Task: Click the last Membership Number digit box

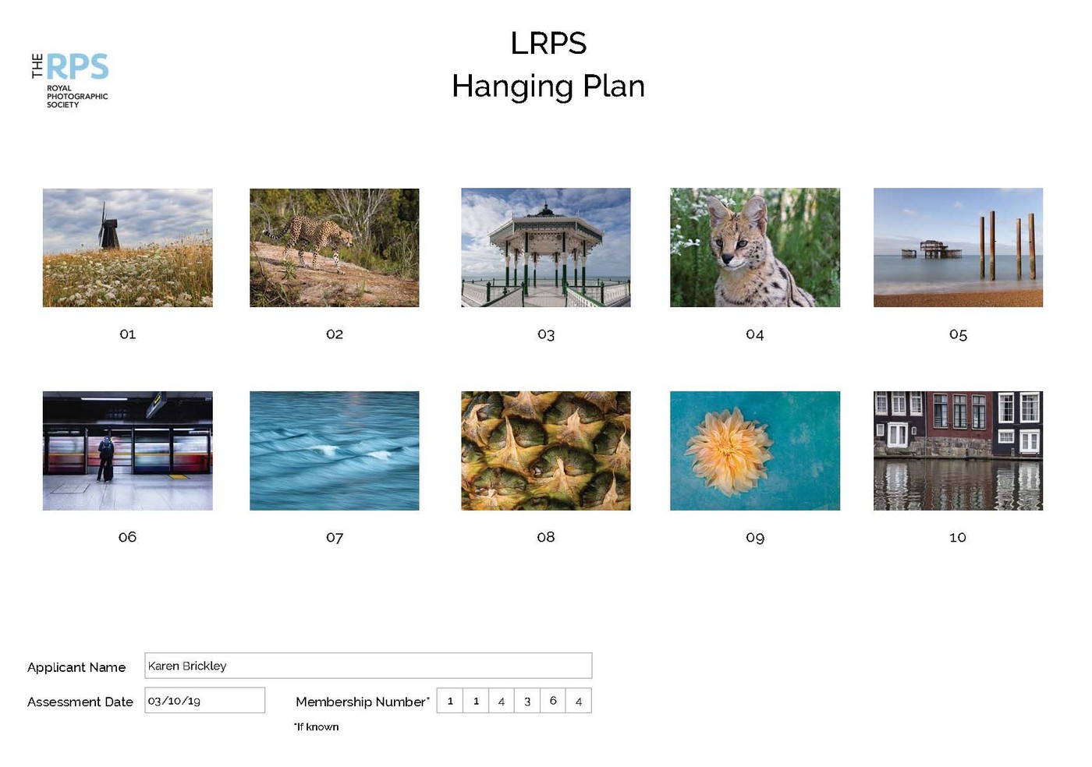Action: (579, 701)
